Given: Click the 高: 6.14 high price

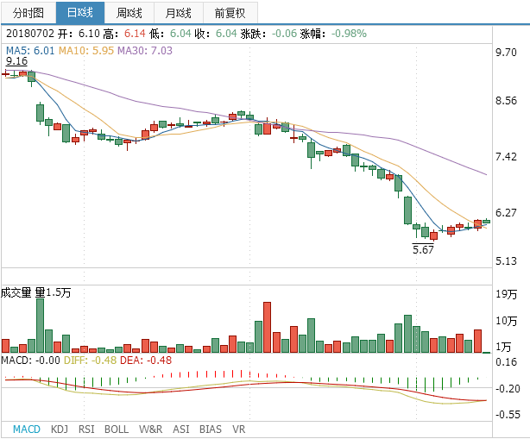Looking at the screenshot, I should coord(124,34).
